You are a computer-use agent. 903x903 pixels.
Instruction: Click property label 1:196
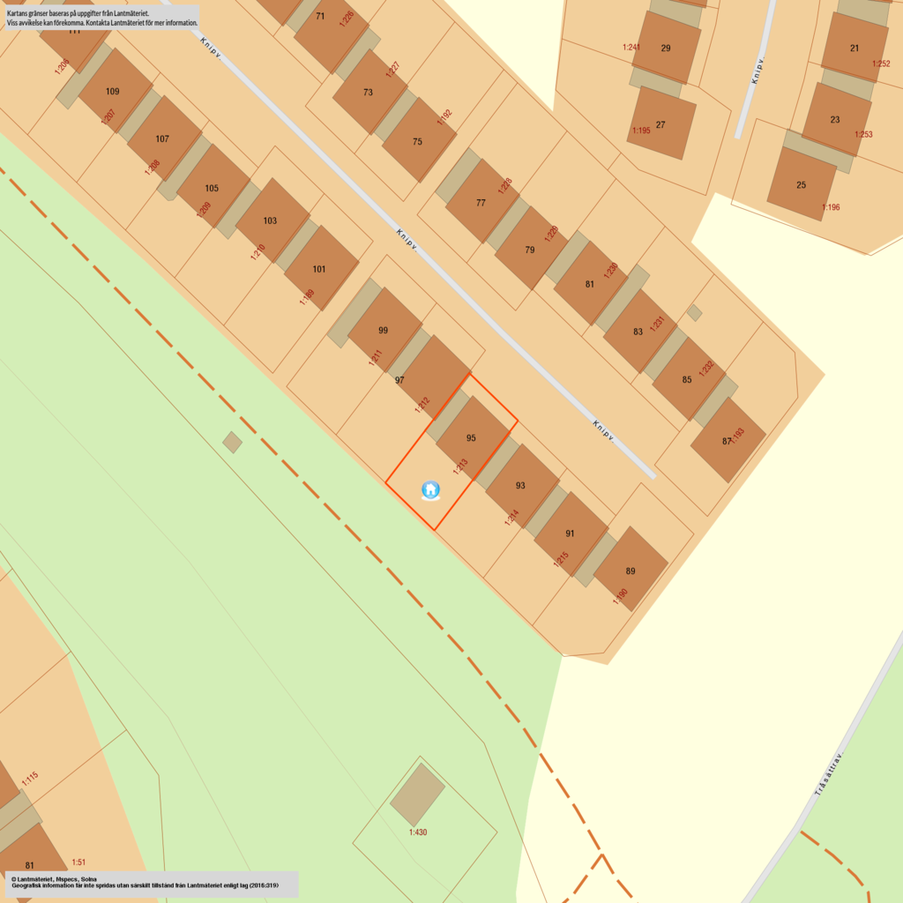tap(831, 207)
